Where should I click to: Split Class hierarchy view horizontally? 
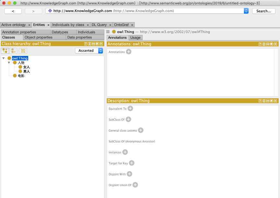coord(93,44)
